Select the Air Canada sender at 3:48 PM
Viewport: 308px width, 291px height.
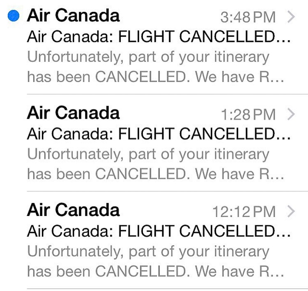73,16
